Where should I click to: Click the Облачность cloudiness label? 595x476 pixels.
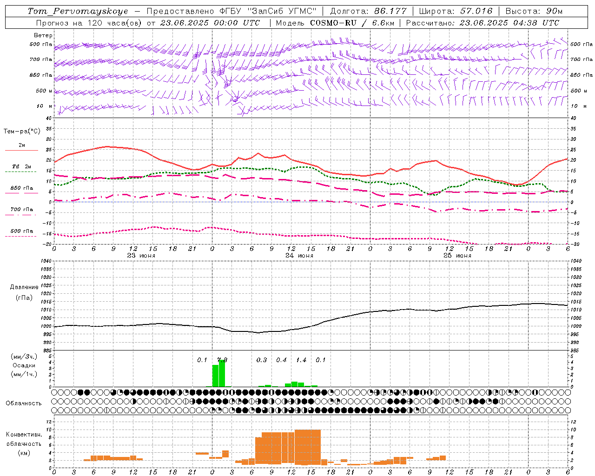pos(24,403)
